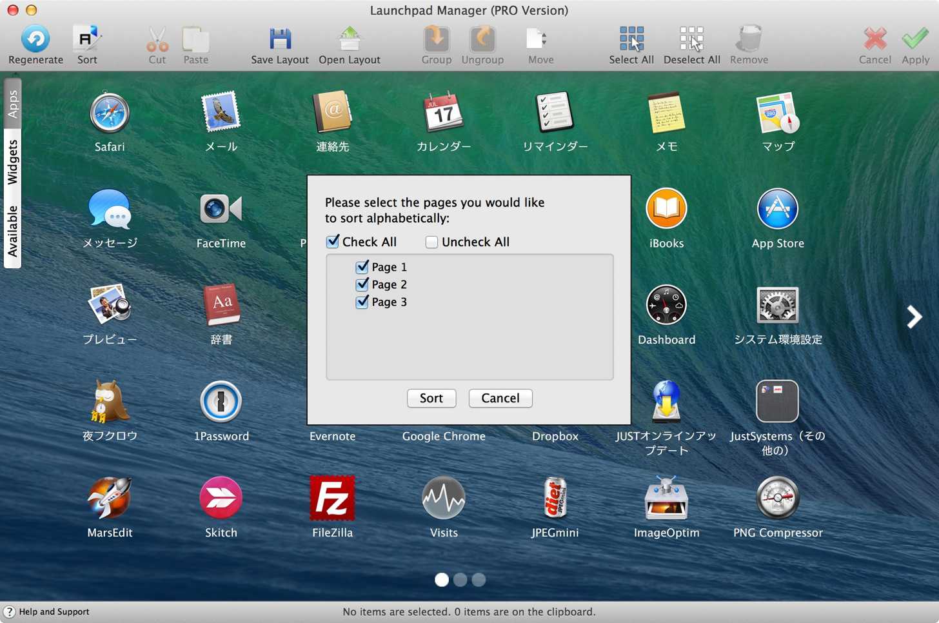The height and width of the screenshot is (623, 939).
Task: Uncheck the Page 1 checkbox
Action: 362,266
